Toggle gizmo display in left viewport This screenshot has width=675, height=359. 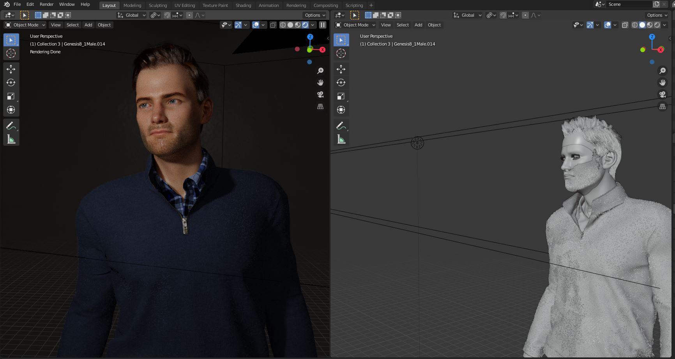click(238, 25)
